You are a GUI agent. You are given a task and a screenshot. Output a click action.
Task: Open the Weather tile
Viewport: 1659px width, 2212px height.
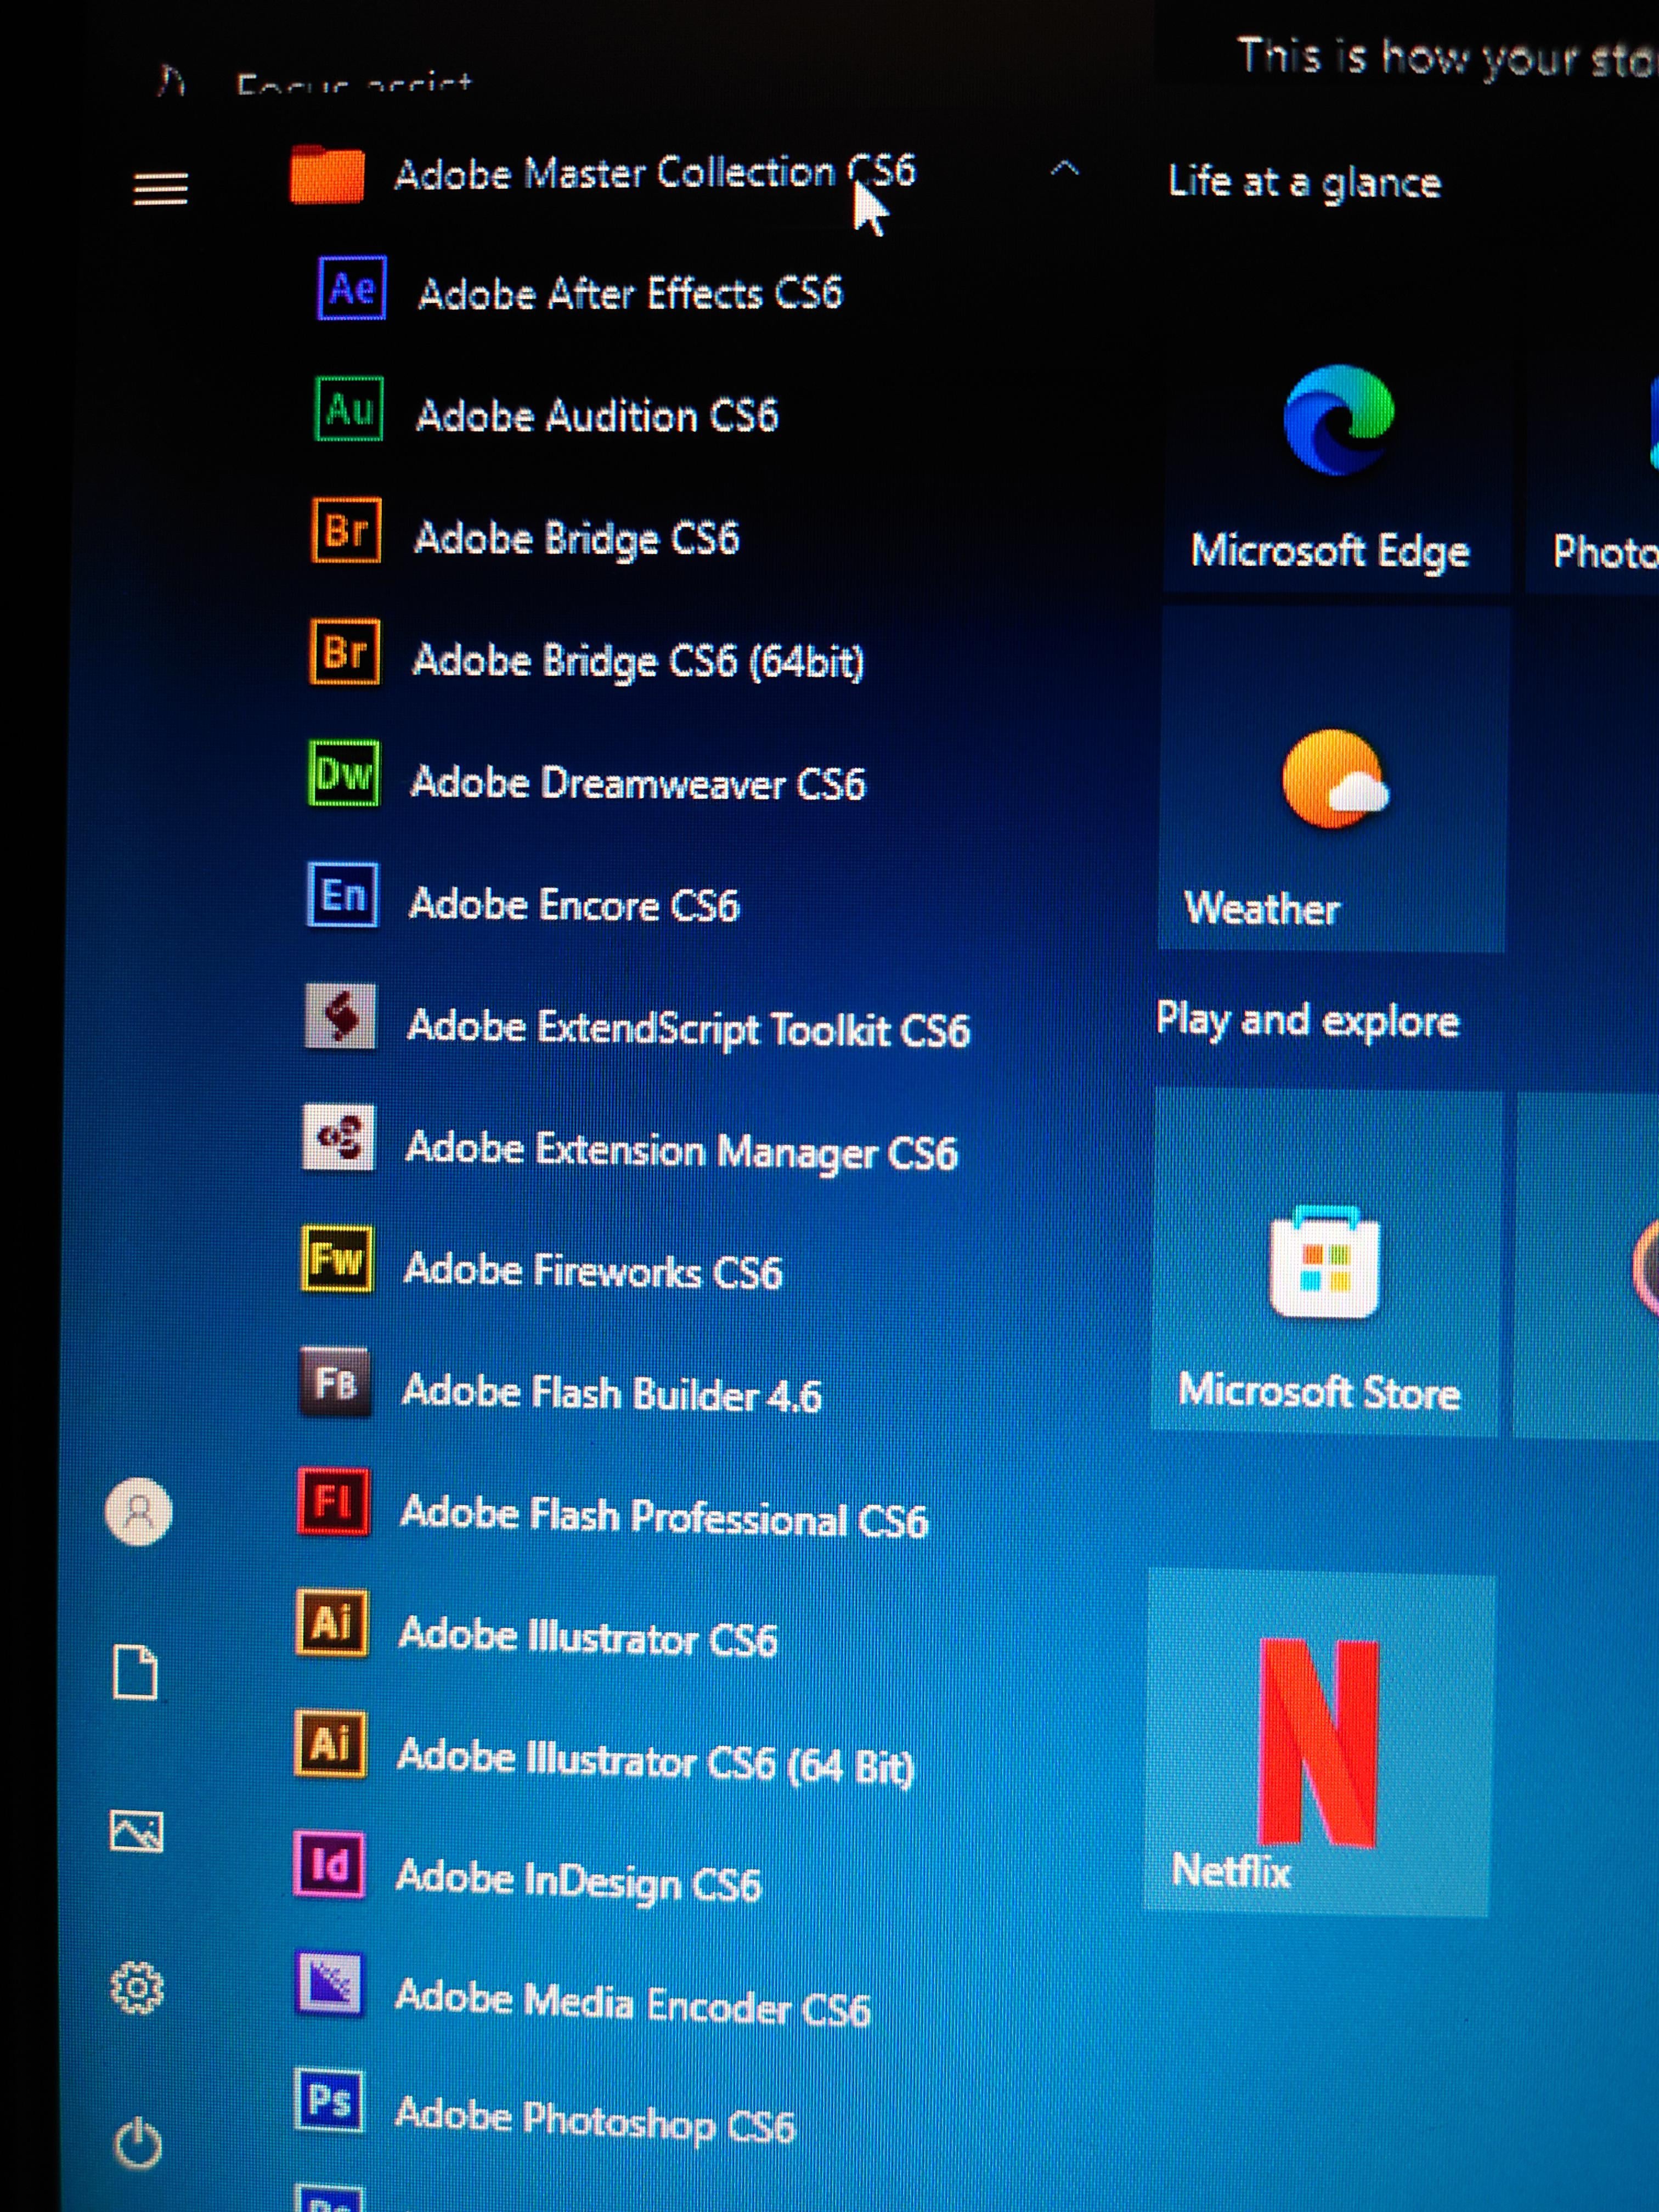click(x=1332, y=779)
